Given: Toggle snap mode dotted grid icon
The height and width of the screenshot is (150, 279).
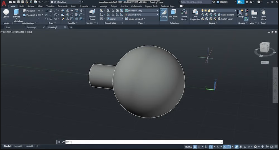Looking at the screenshot, I should coord(199,147).
